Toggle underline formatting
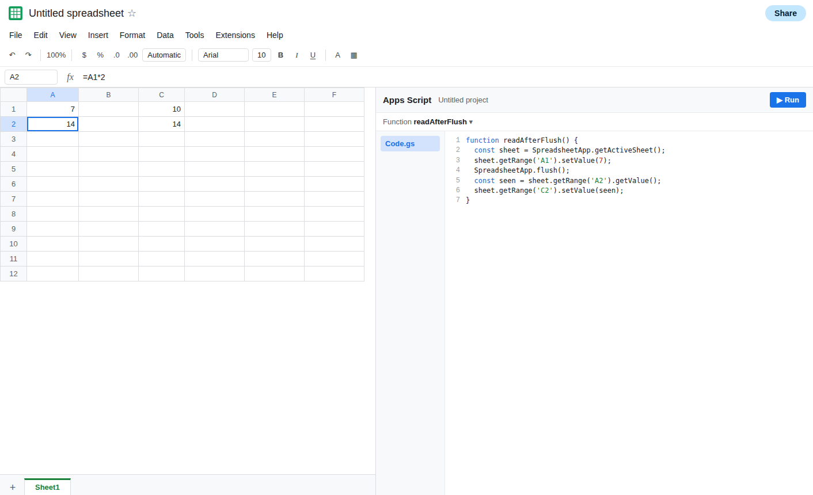This screenshot has width=813, height=495. tap(313, 55)
